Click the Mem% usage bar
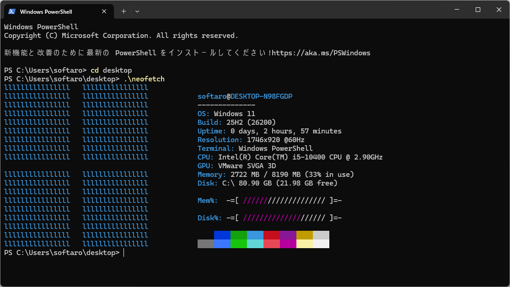The height and width of the screenshot is (287, 510). pyautogui.click(x=284, y=201)
